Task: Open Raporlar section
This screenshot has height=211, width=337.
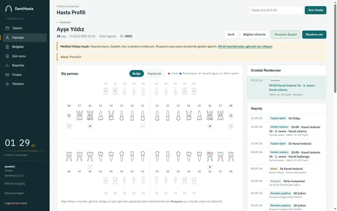Action: [x=25, y=65]
